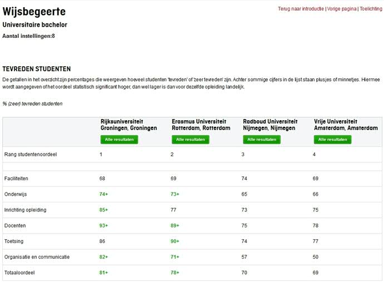
Task: Select Groningen's Faciliteiten score '68'
Action: [102, 179]
